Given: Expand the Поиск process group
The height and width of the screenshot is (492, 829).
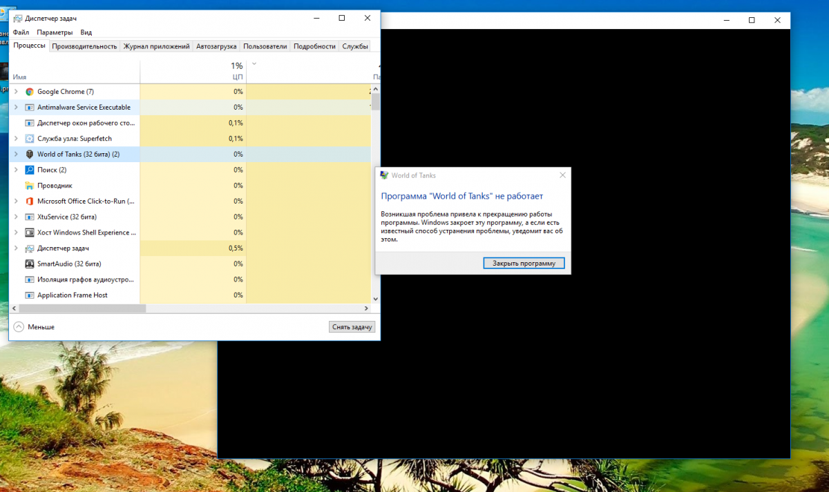Looking at the screenshot, I should pos(16,170).
